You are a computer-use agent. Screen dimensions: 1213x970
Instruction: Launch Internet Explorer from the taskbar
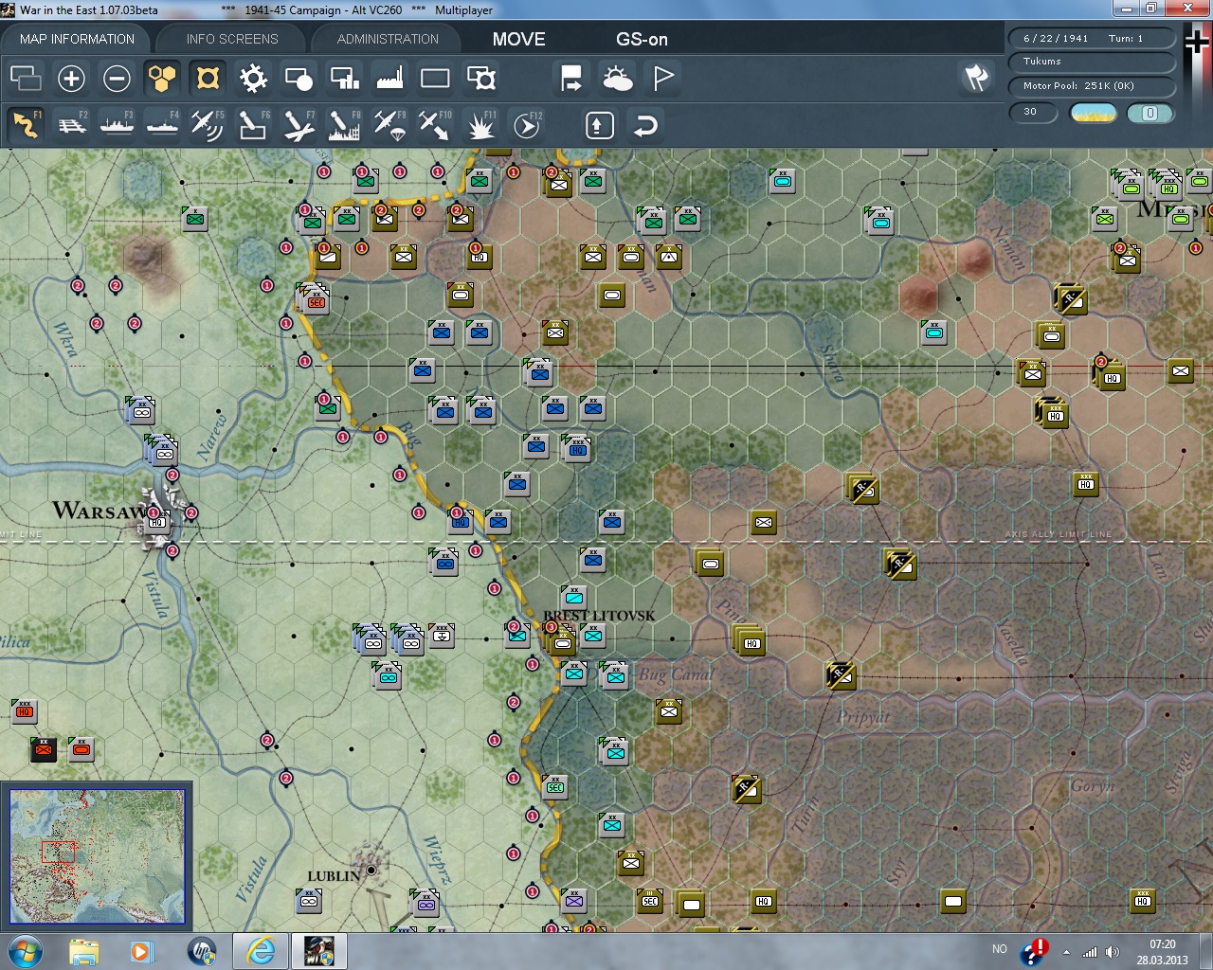point(261,951)
